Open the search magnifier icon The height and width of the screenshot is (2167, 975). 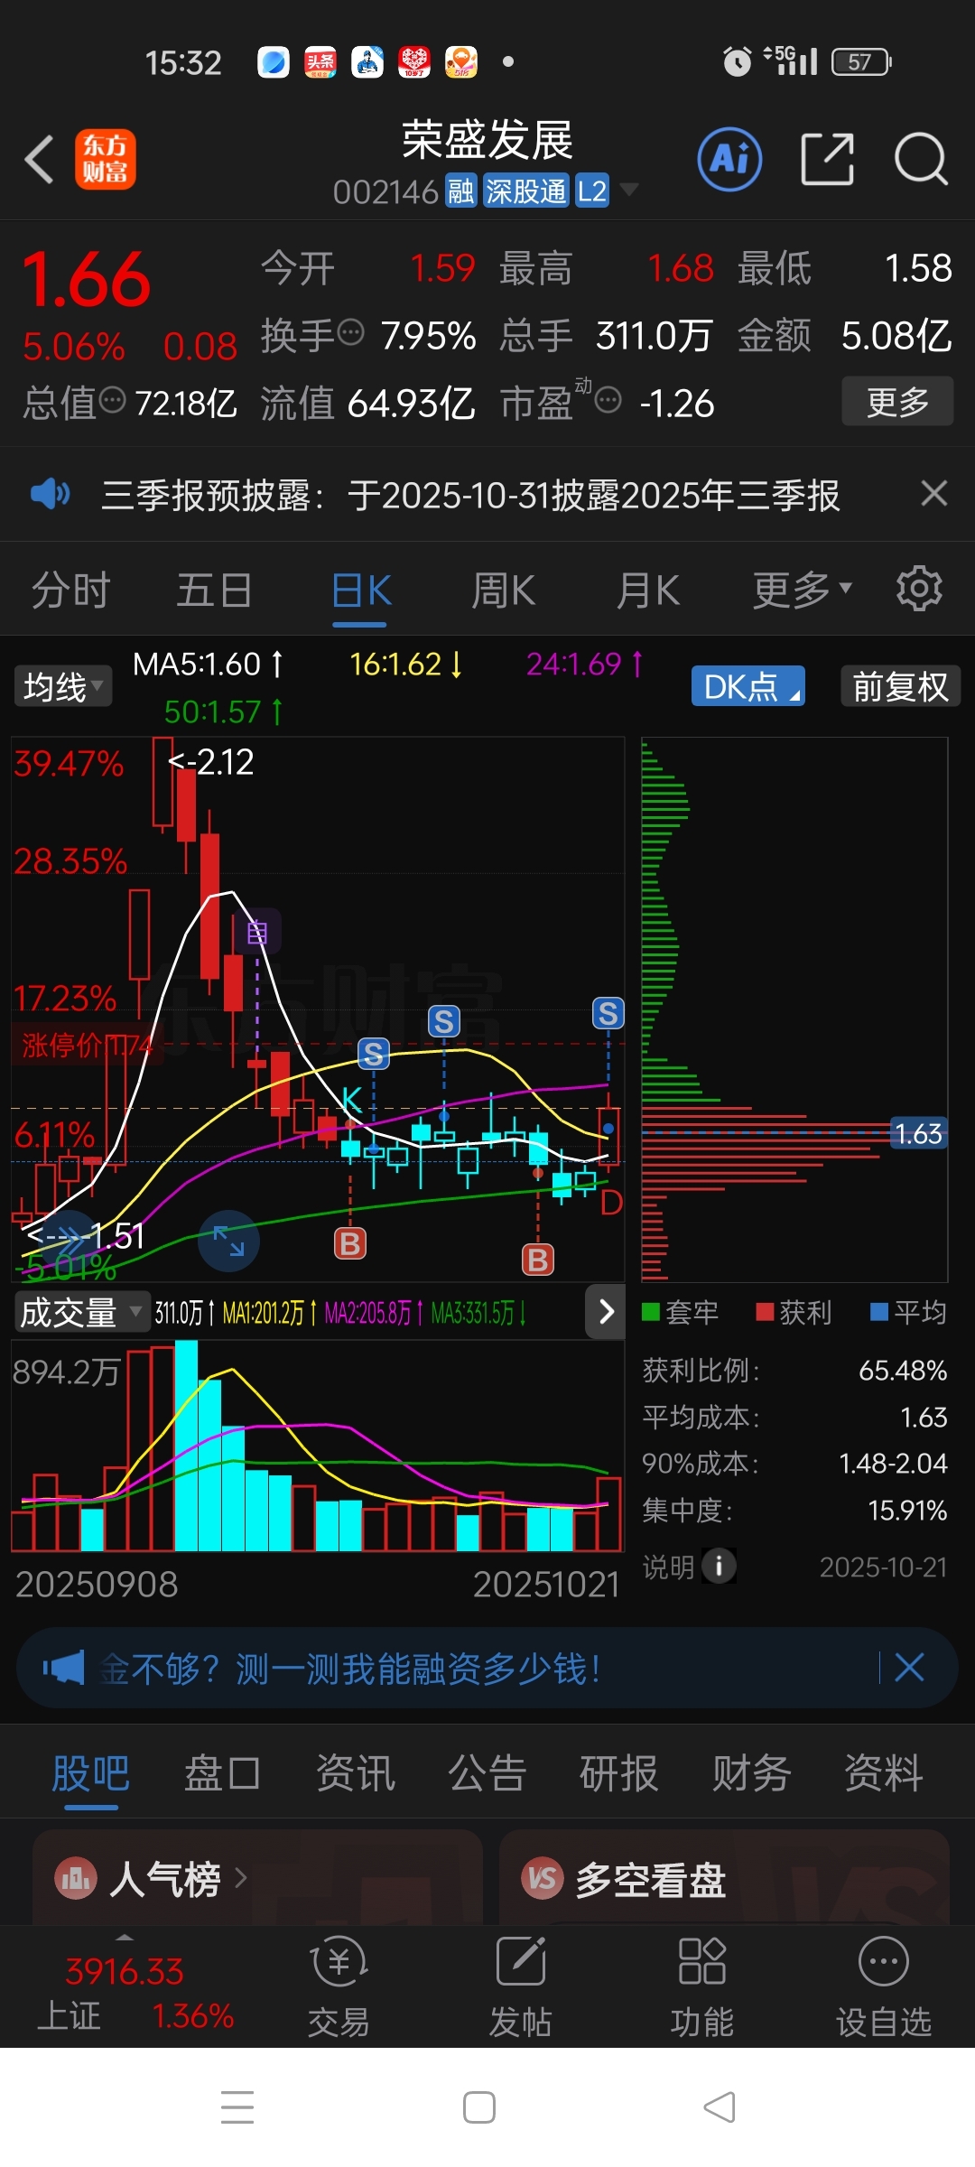pyautogui.click(x=921, y=159)
